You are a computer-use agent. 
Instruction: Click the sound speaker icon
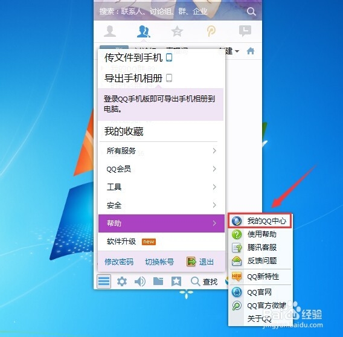[140, 281]
